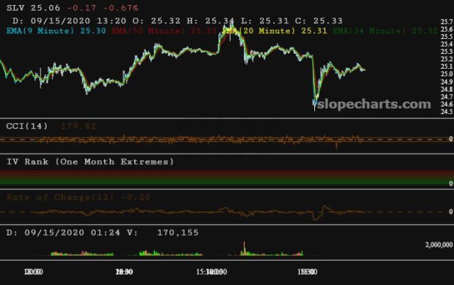Click the 24.5 price axis label

pyautogui.click(x=446, y=112)
